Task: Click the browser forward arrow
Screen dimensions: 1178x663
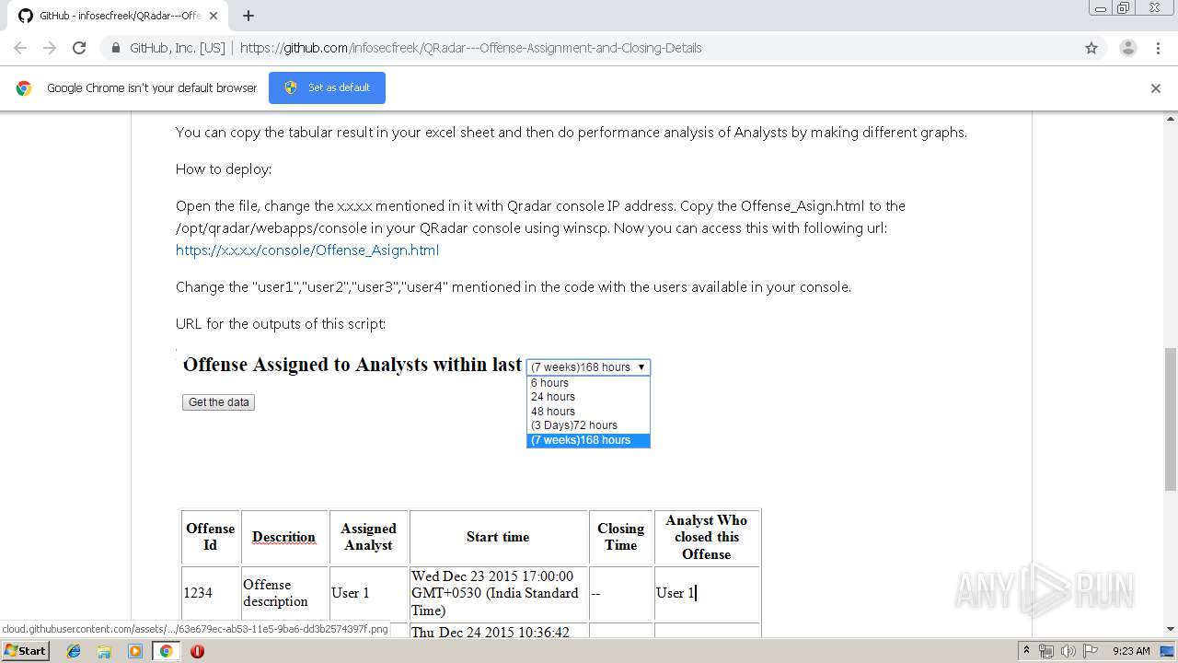Action: pyautogui.click(x=50, y=48)
